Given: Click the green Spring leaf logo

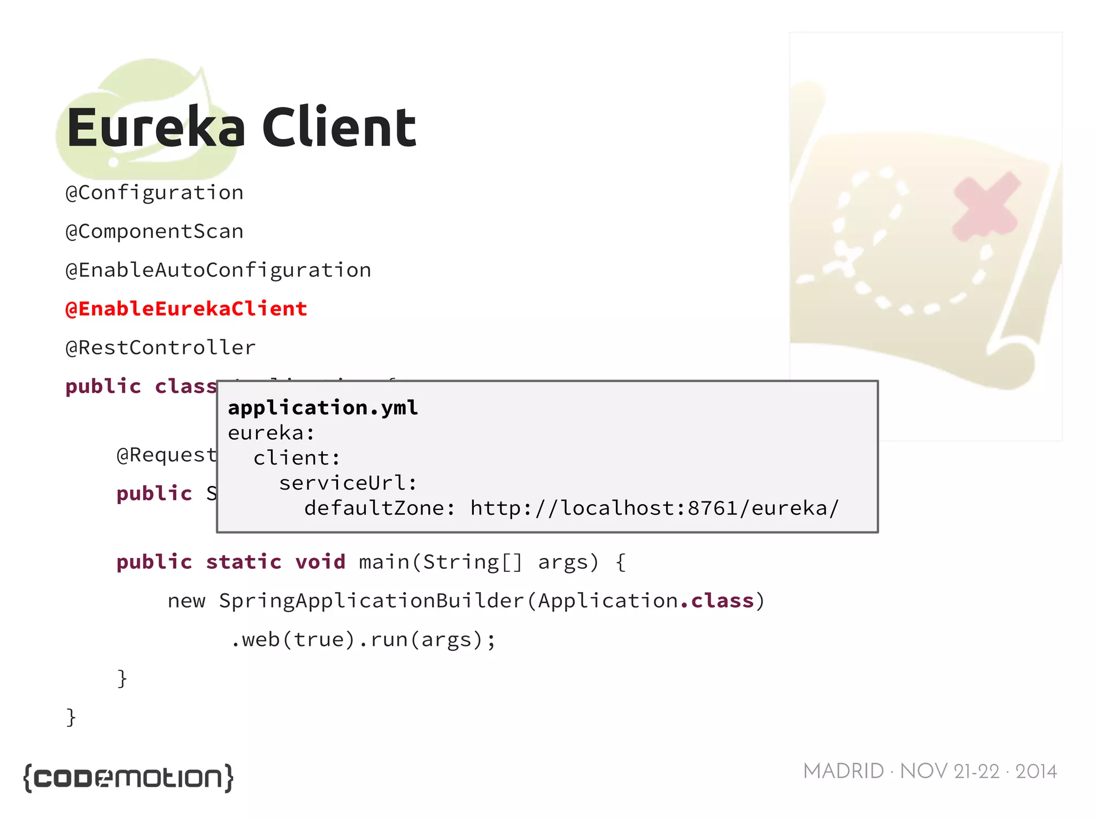Looking at the screenshot, I should pyautogui.click(x=147, y=119).
